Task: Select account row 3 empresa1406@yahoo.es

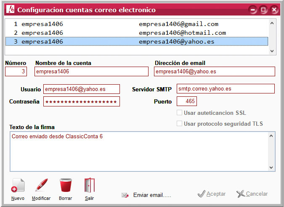Action: click(x=137, y=41)
